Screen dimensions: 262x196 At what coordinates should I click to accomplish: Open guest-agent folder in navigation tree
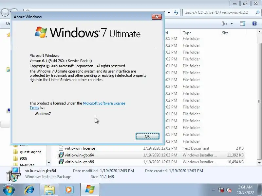coord(30,152)
